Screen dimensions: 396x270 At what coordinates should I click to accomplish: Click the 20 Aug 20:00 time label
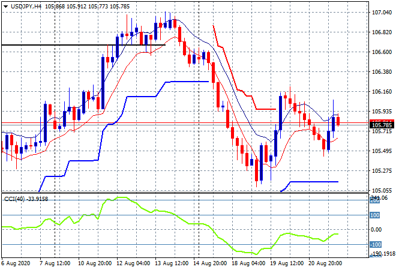325,263
